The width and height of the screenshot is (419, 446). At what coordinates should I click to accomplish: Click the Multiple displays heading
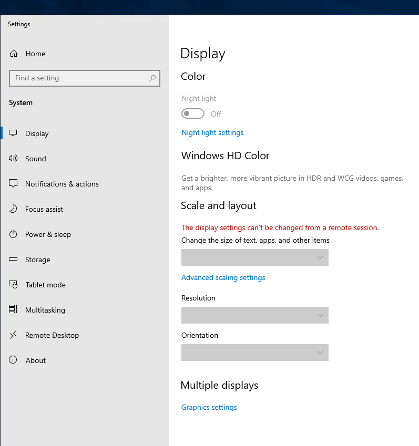tap(219, 385)
